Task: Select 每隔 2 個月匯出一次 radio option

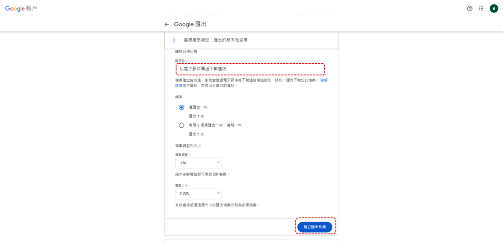Action: pyautogui.click(x=181, y=125)
